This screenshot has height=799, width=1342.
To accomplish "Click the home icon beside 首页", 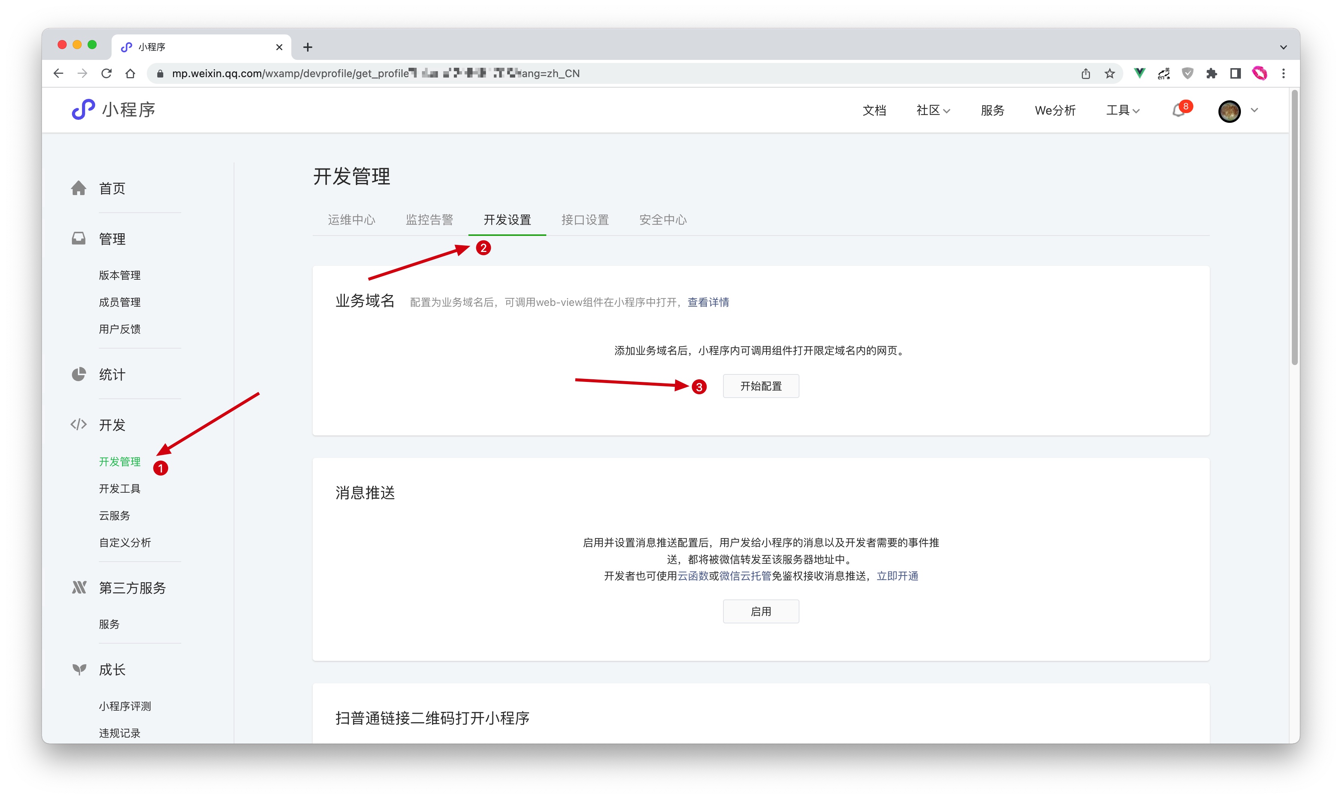I will pyautogui.click(x=79, y=188).
